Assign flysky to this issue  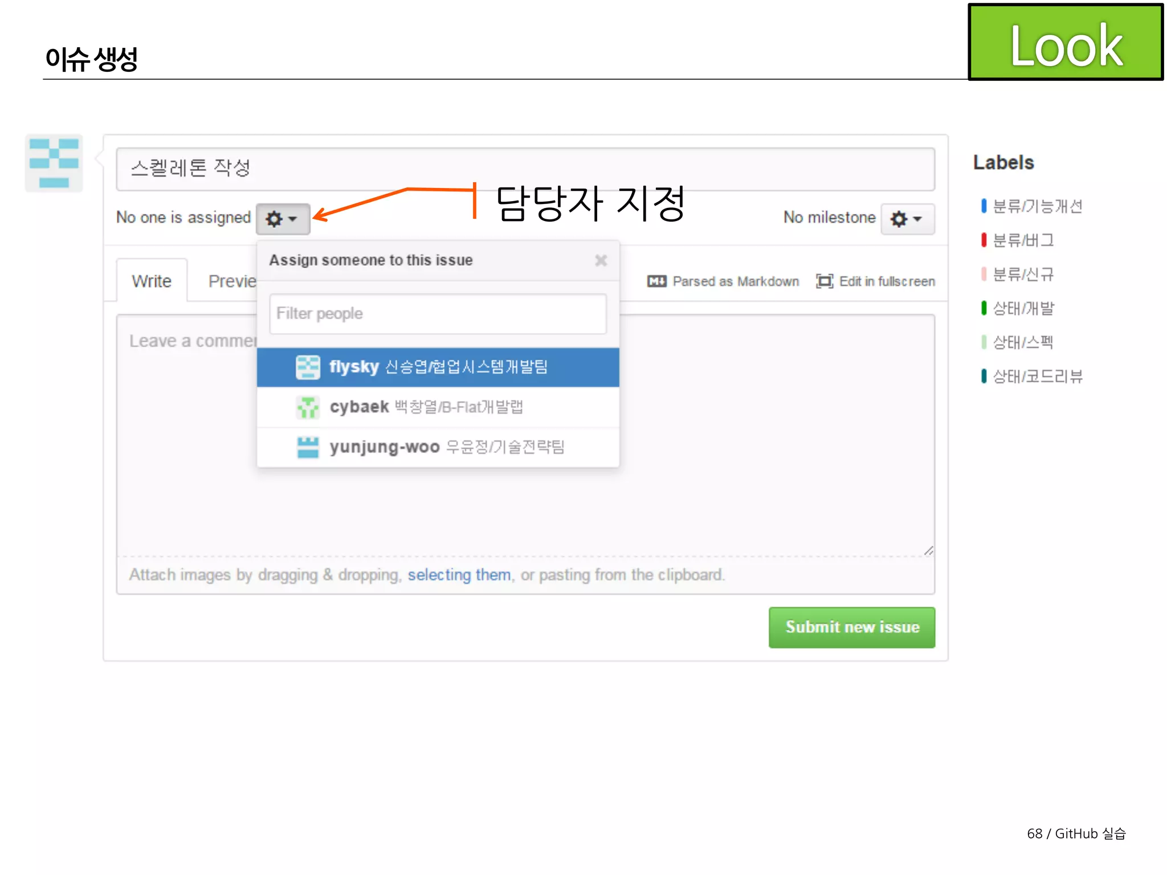(x=438, y=367)
